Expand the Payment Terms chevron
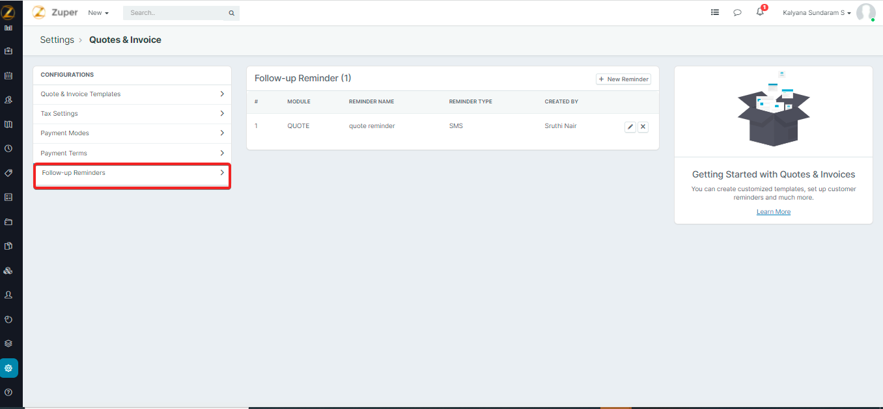 click(222, 153)
